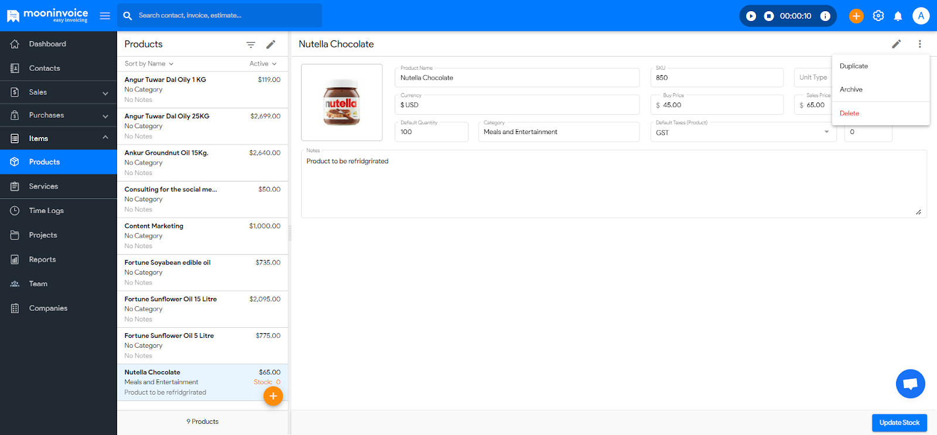The height and width of the screenshot is (435, 937).
Task: Click Product Name input field
Action: (x=517, y=77)
